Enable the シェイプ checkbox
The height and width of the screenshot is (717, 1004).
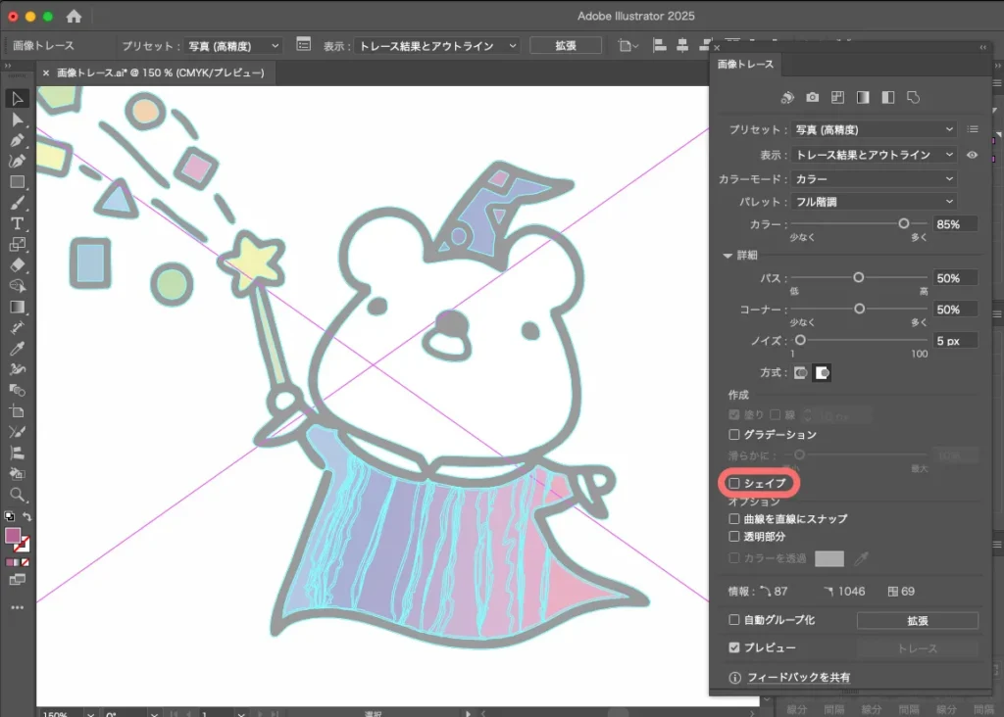pyautogui.click(x=734, y=483)
